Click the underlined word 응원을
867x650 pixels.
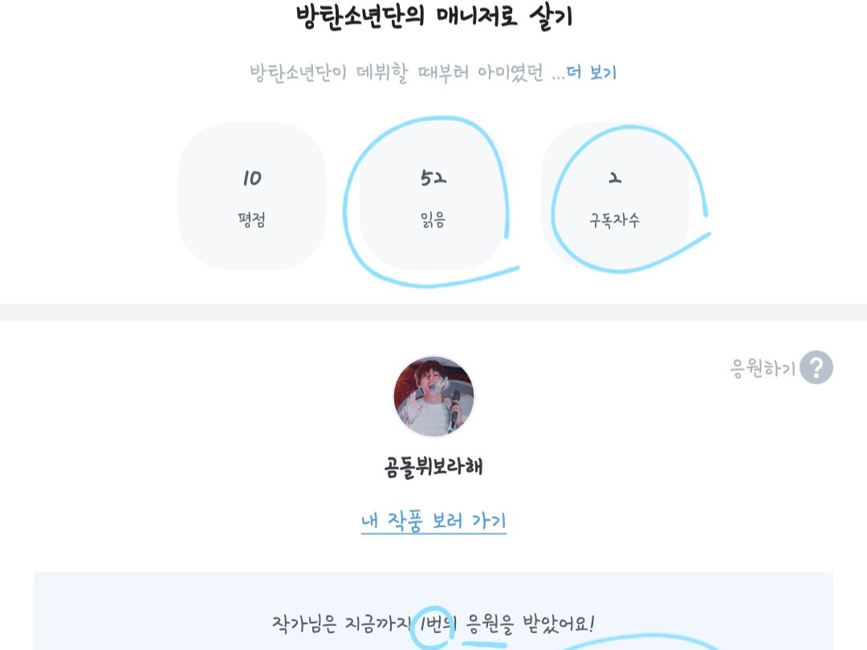click(x=488, y=624)
